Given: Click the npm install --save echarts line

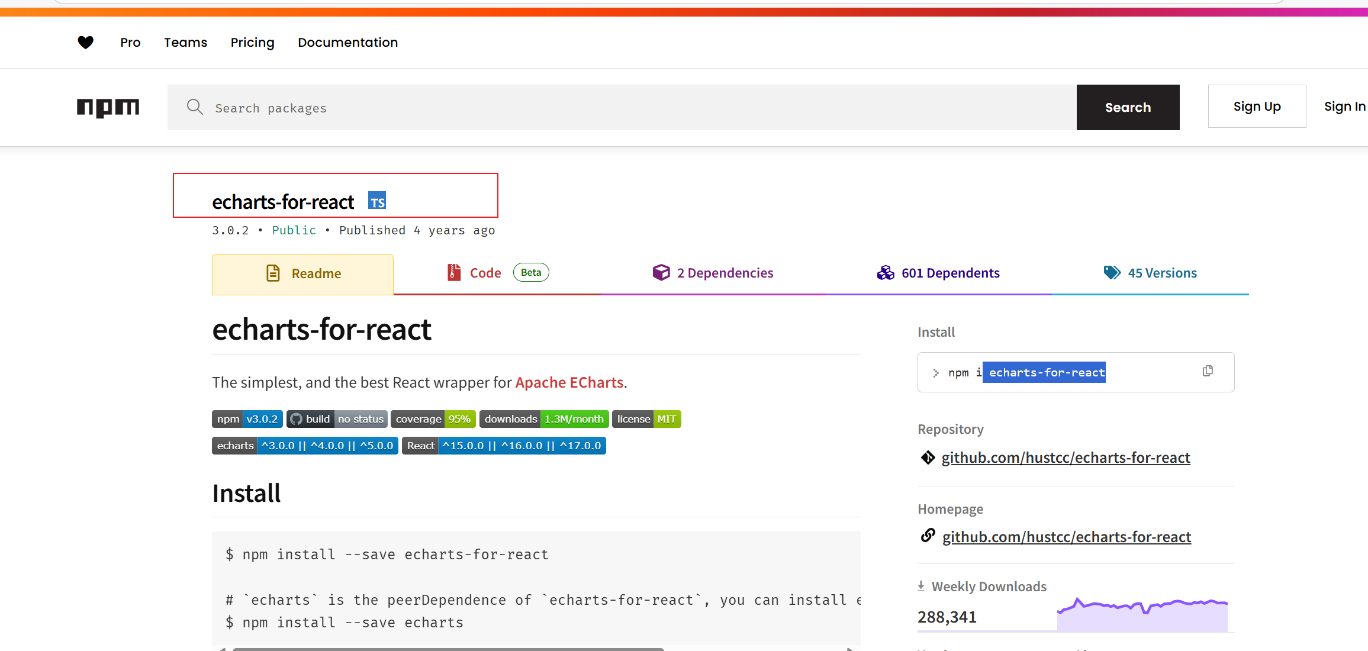Looking at the screenshot, I should point(345,623).
